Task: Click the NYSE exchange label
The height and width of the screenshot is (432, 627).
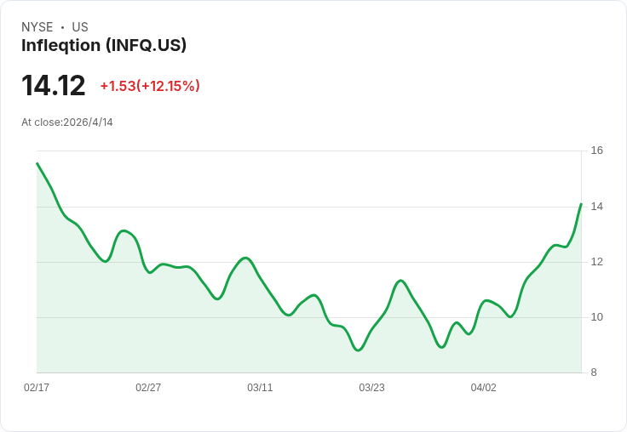Action: click(37, 27)
